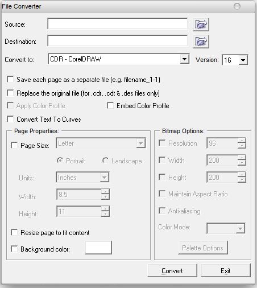The height and width of the screenshot is (288, 257).
Task: Browse for source file using folder icon
Action: (x=201, y=24)
